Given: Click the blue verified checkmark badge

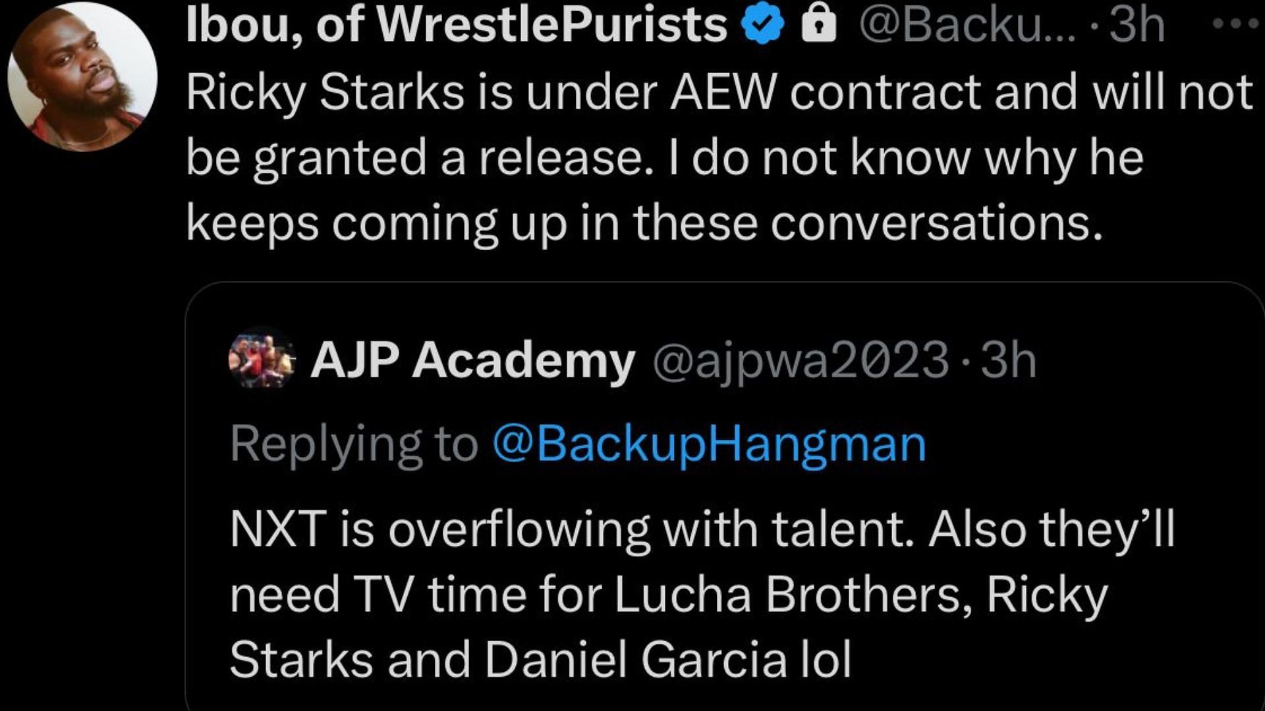Looking at the screenshot, I should click(764, 25).
